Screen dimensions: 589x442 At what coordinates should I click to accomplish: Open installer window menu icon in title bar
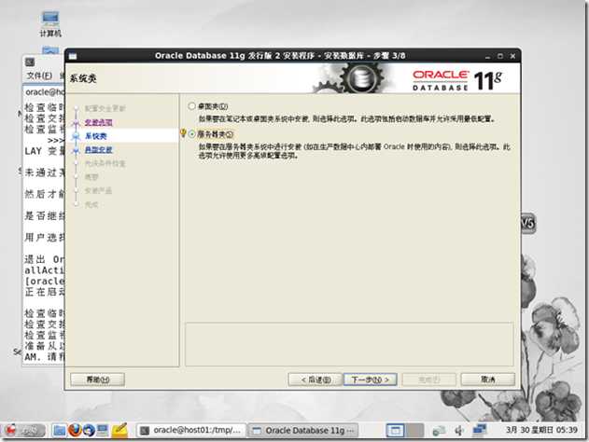tap(73, 56)
